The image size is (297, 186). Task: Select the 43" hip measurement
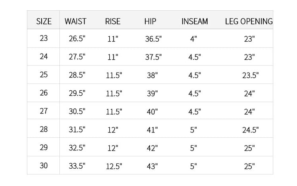[152, 166]
